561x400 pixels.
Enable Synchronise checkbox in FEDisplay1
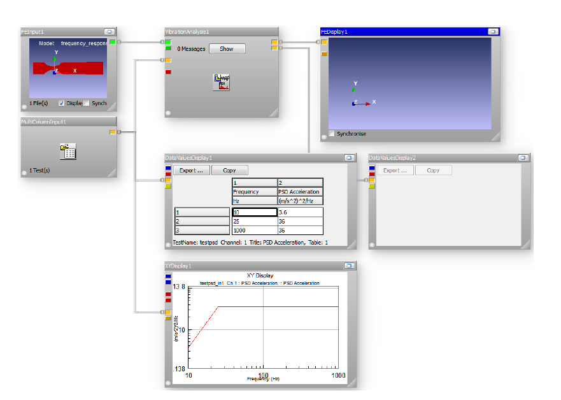332,134
